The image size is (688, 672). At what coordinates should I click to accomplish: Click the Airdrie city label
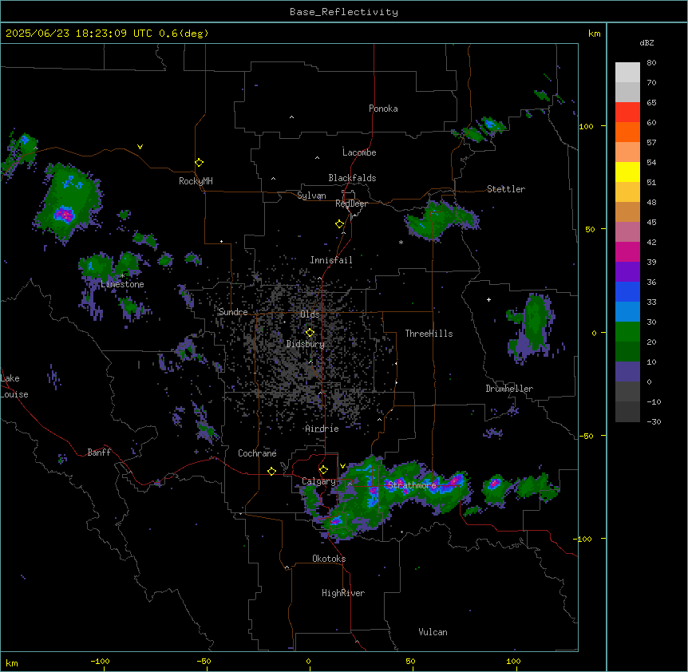[322, 429]
